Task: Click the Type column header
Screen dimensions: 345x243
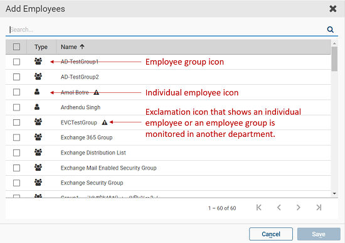Action: 41,47
